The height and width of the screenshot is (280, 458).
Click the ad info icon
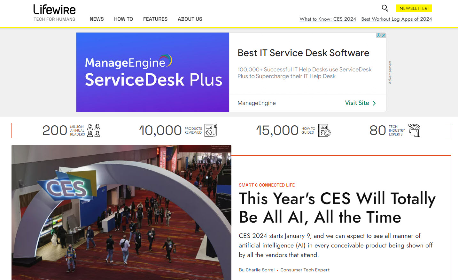click(378, 35)
